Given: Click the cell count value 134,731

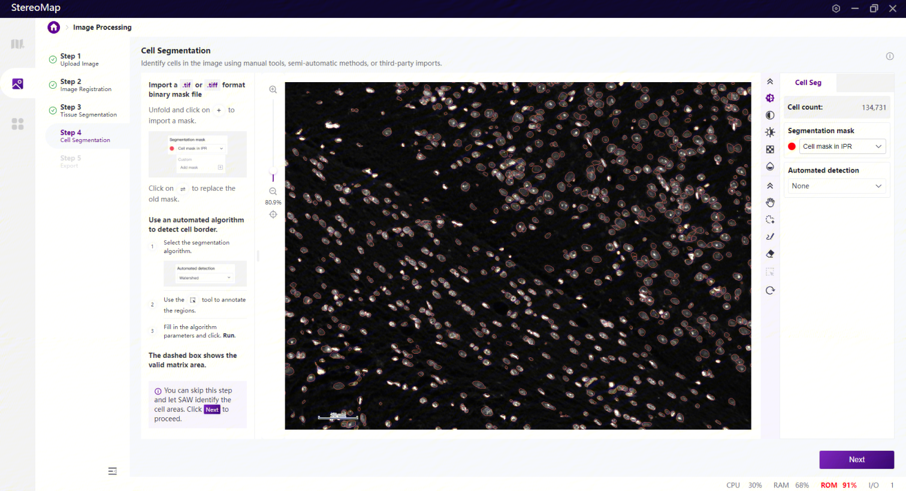Looking at the screenshot, I should click(x=874, y=107).
